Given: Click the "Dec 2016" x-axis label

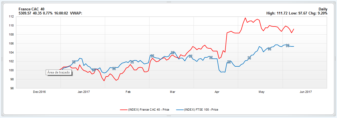Looking at the screenshot, I should pyautogui.click(x=39, y=92).
